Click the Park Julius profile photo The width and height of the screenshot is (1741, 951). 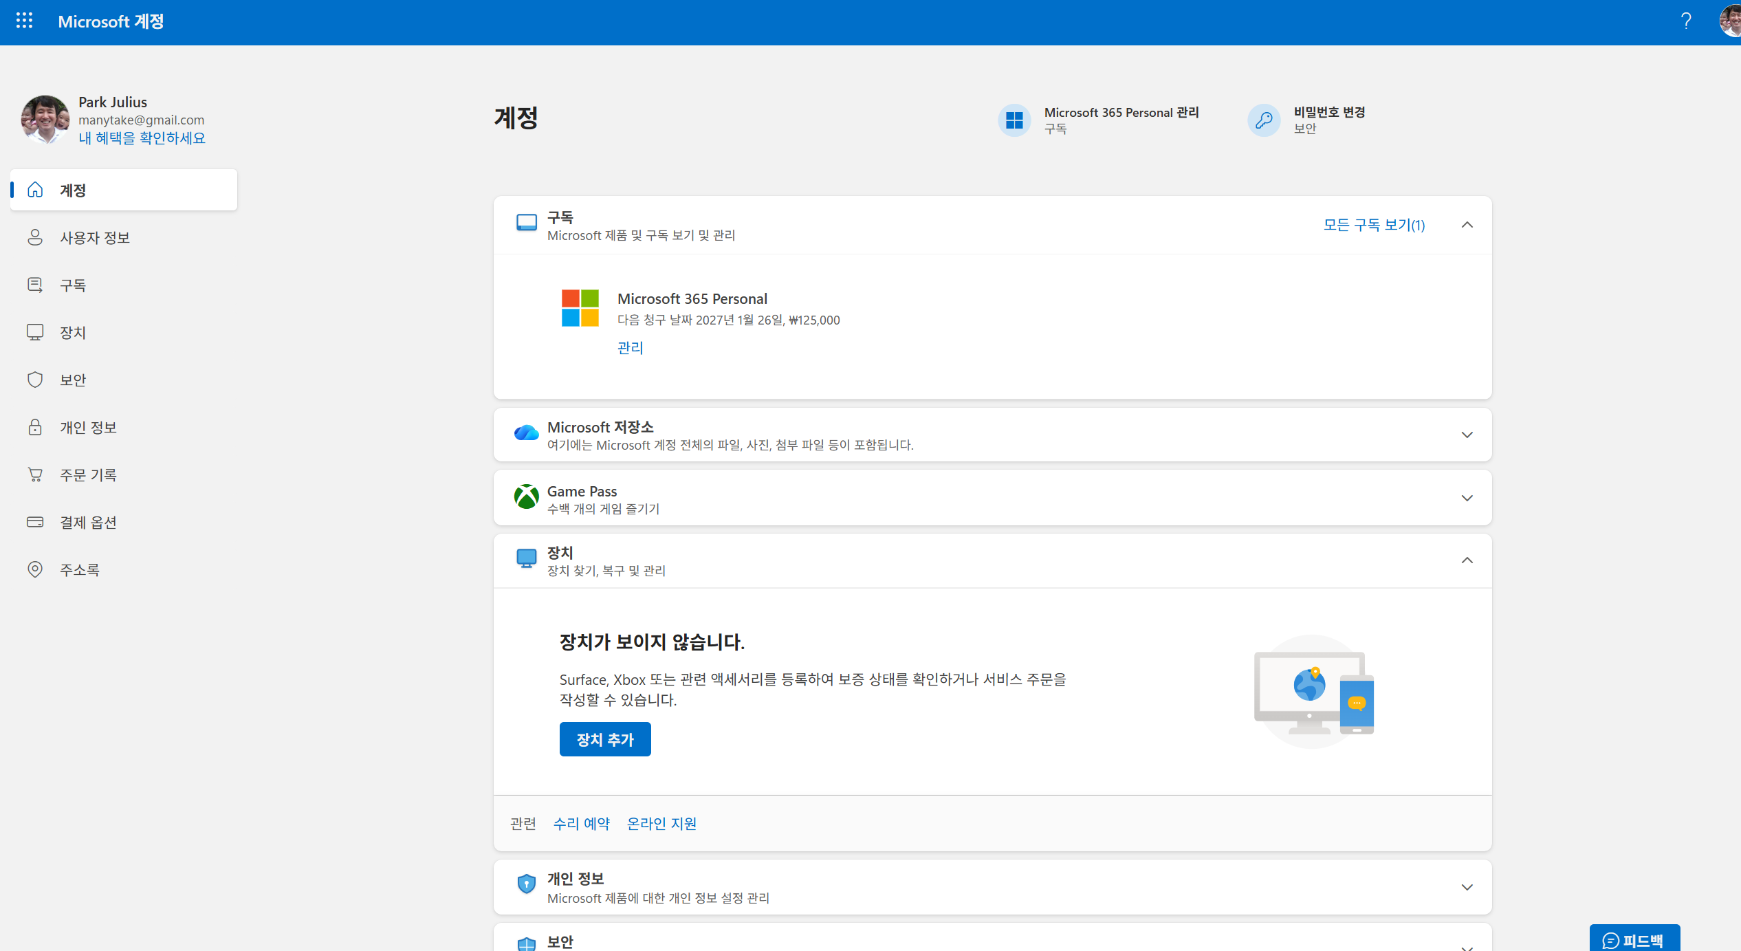45,120
